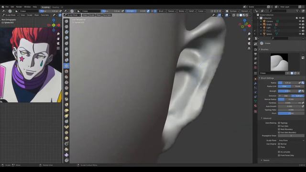The width and height of the screenshot is (306, 172).
Task: Enable Face Sets auto-masking checkbox
Action: (279, 126)
